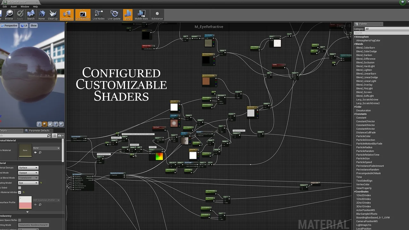
Task: Switch to the Parameter Defaults tab
Action: pos(39,130)
